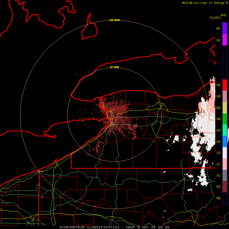Click the "BI" legend label
The height and width of the screenshot is (229, 229).
click(x=218, y=187)
